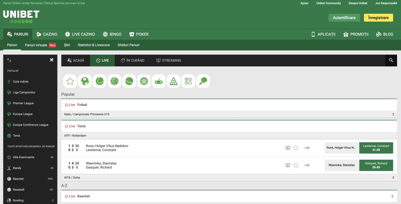Open the Ajutor link
The width and height of the screenshot is (401, 204).
[304, 3]
